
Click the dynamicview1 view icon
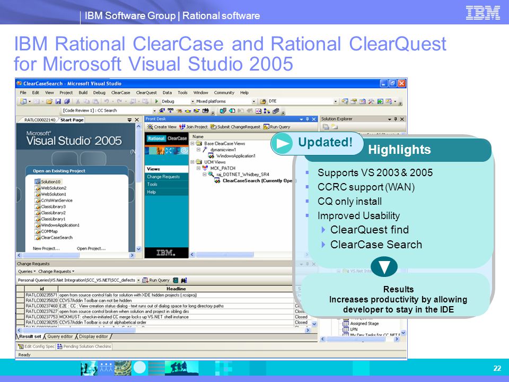[205, 150]
